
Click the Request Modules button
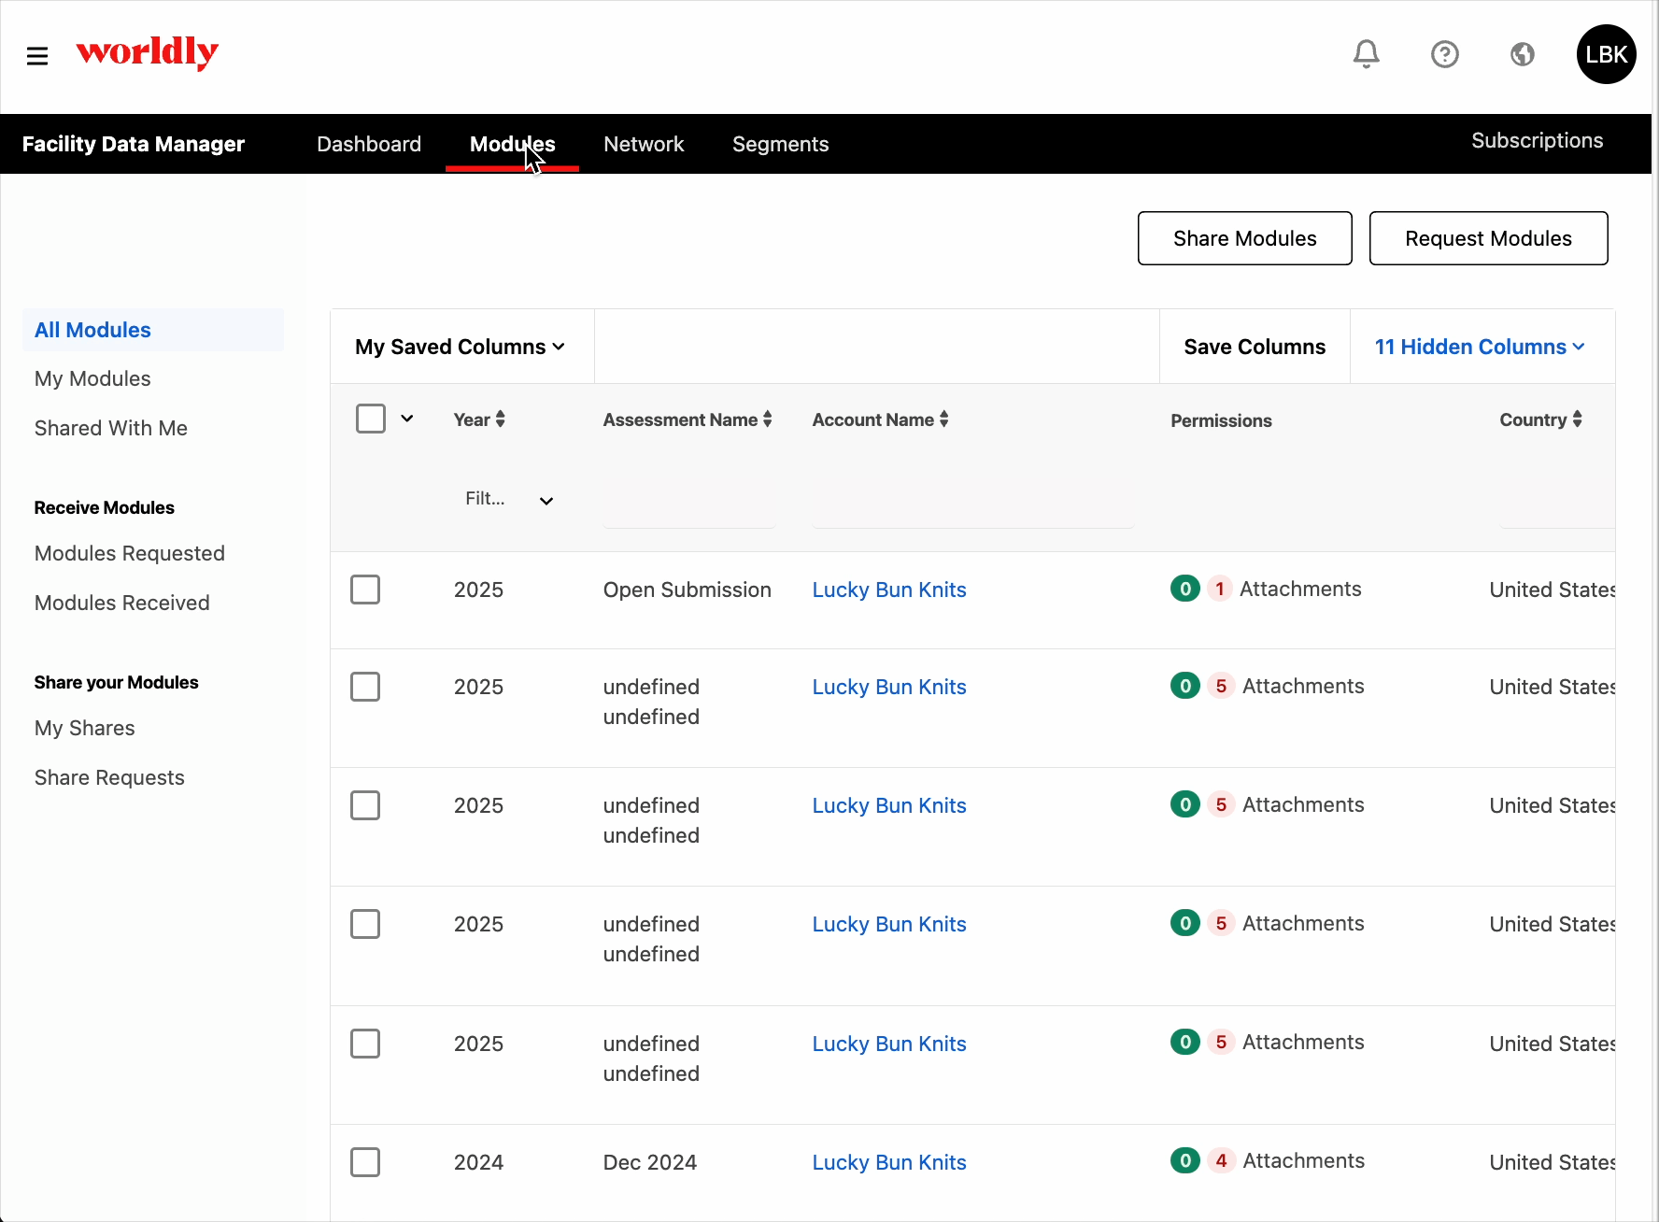point(1489,238)
